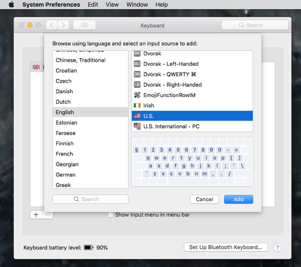The width and height of the screenshot is (301, 267).
Task: Select Danish in the language list
Action: (90, 91)
